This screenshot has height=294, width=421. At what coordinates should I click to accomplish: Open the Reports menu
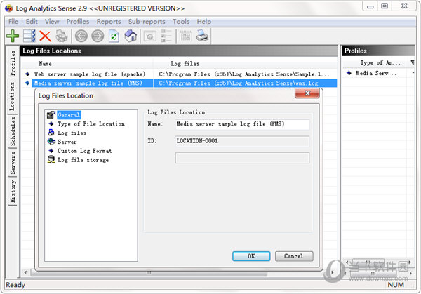[x=109, y=22]
